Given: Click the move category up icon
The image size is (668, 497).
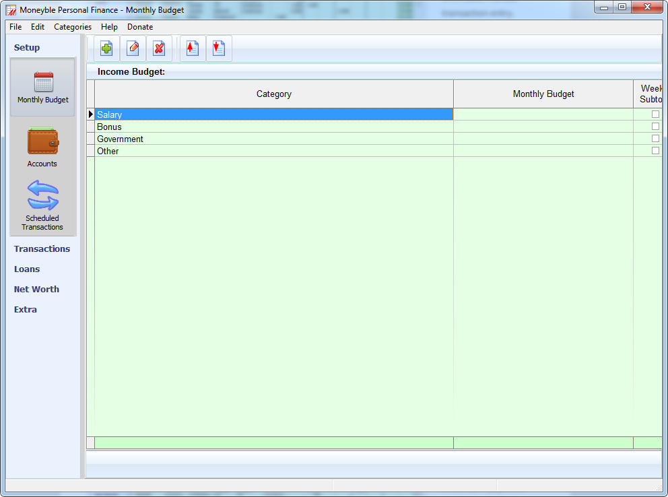Looking at the screenshot, I should click(192, 48).
